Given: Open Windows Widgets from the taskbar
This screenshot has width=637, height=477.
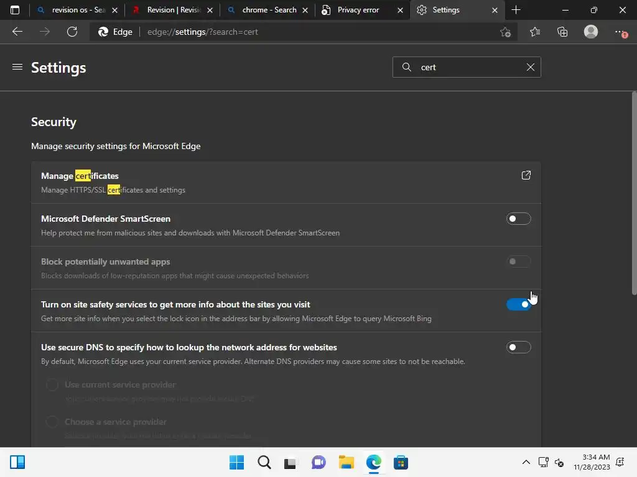Looking at the screenshot, I should click(x=17, y=462).
